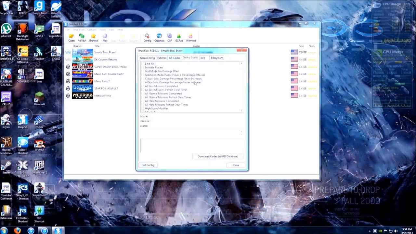Screen dimensions: 416x234
Task: Switch to the GameConfig tab
Action: coord(148,58)
